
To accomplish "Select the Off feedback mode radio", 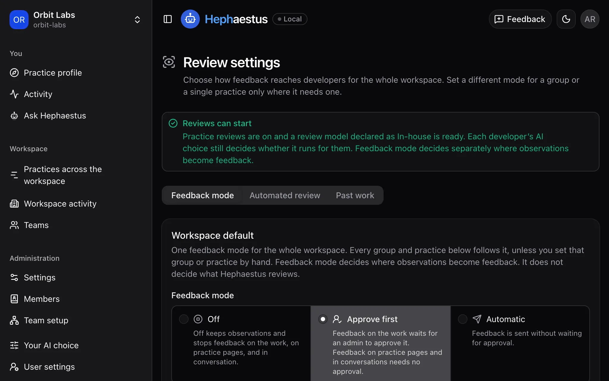I will (184, 319).
